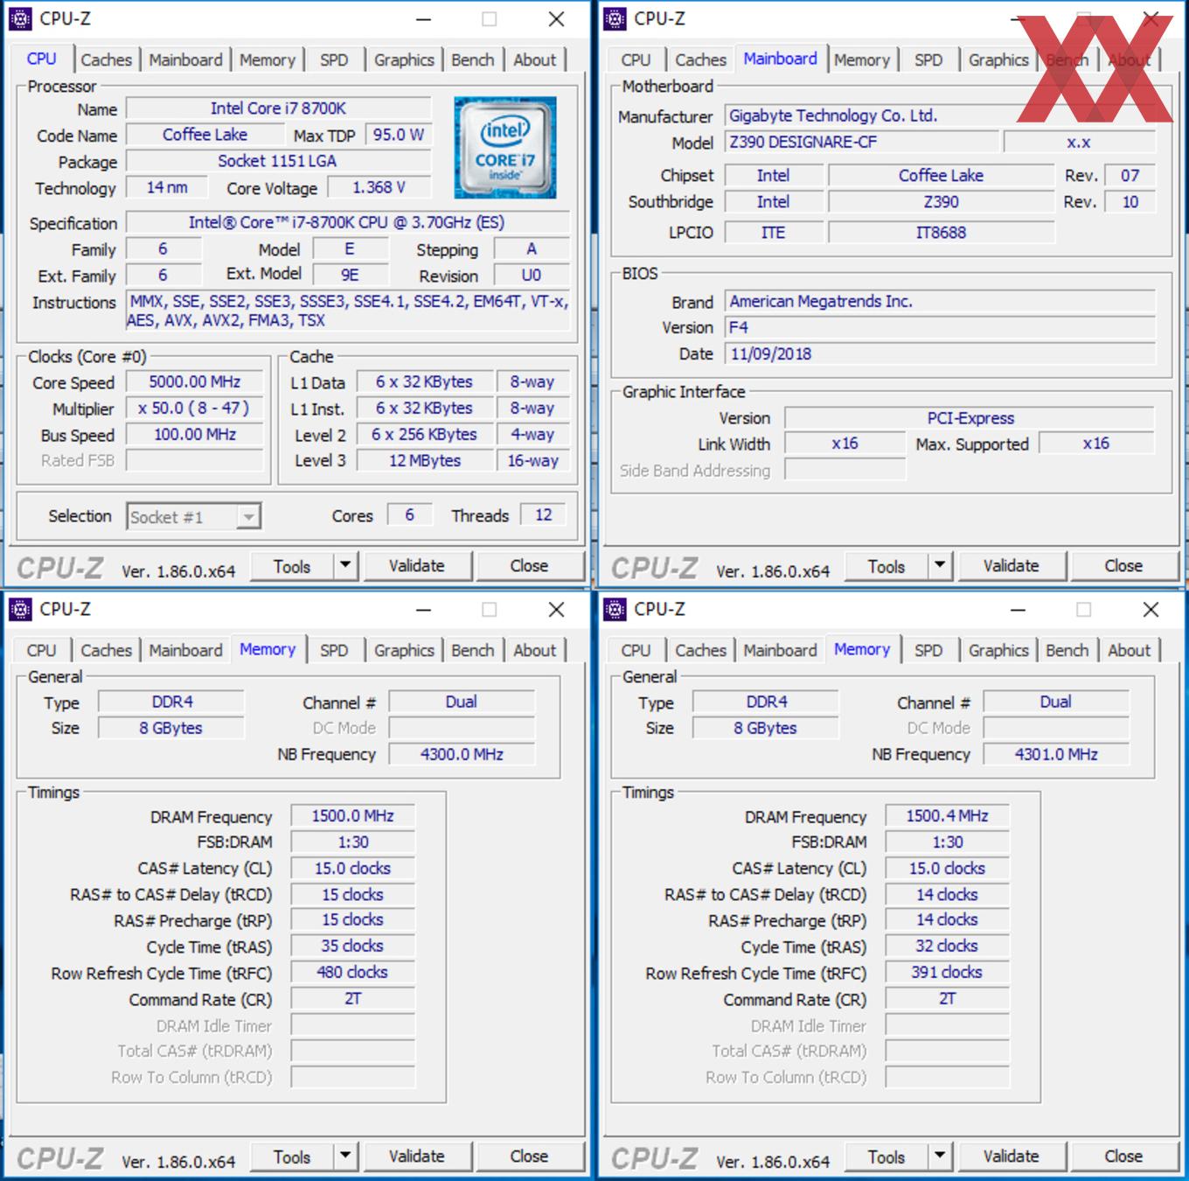The image size is (1189, 1181).
Task: Expand Tools arrow in bottom-left Memory window
Action: [x=345, y=1157]
